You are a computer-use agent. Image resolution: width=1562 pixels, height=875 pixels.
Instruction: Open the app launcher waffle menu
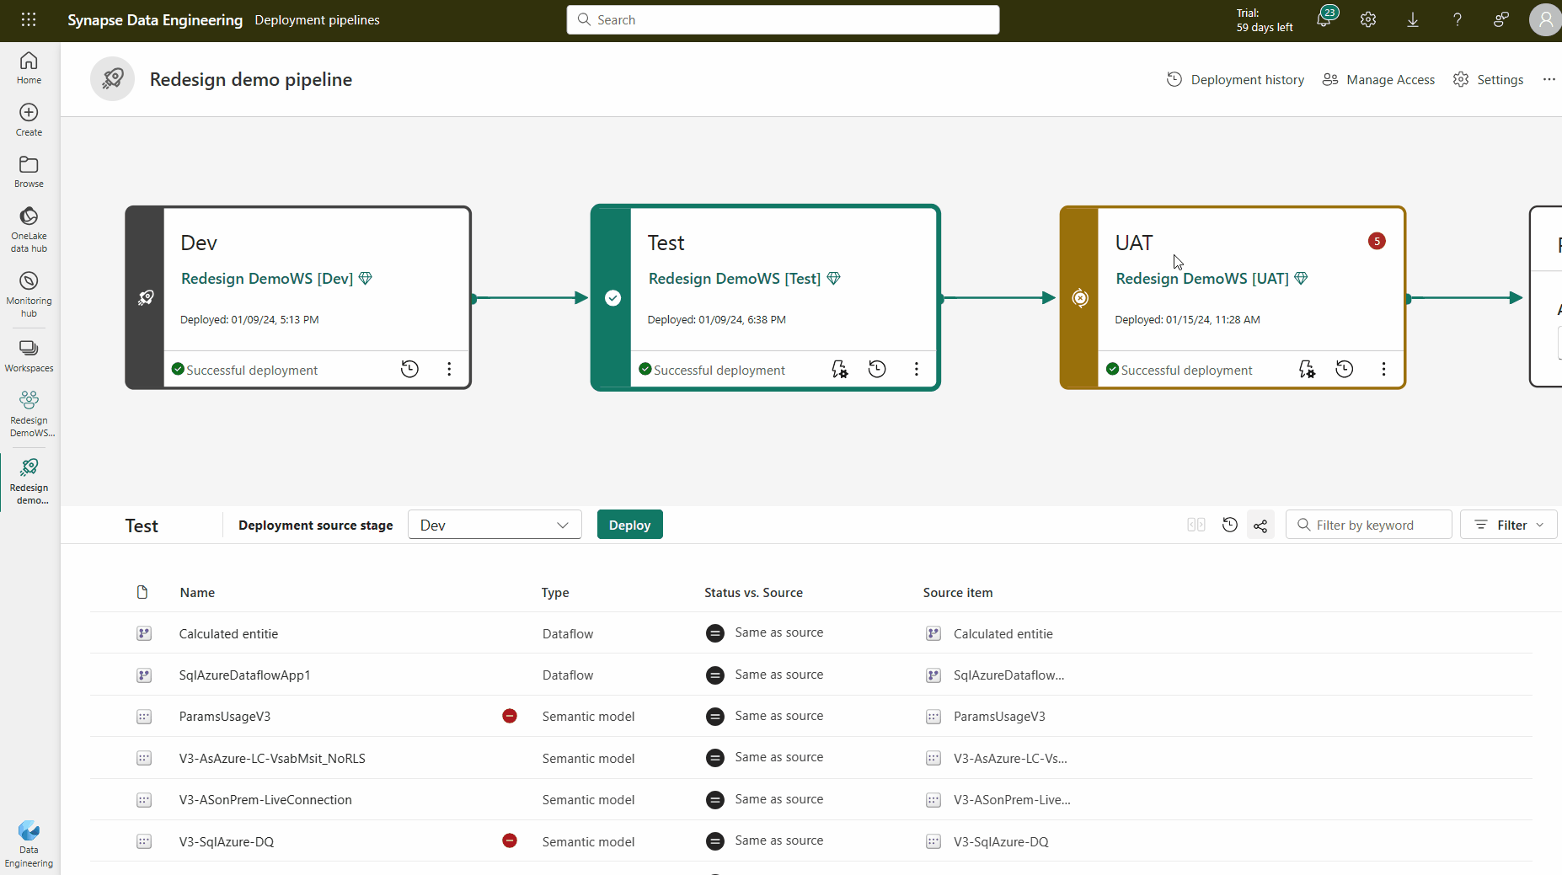pyautogui.click(x=29, y=19)
